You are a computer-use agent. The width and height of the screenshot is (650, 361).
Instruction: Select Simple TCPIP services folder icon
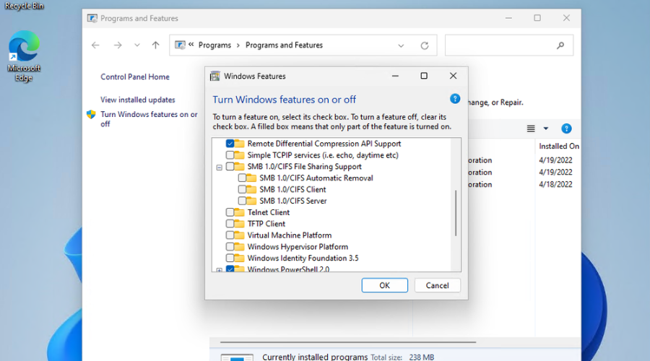[x=239, y=155]
